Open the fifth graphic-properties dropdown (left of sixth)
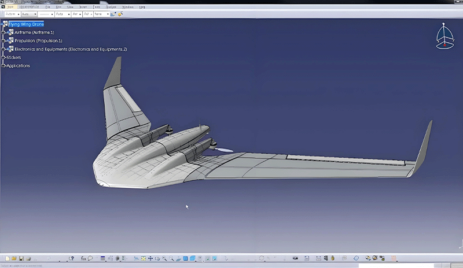Viewport: 463px width, 268px height. 76,14
